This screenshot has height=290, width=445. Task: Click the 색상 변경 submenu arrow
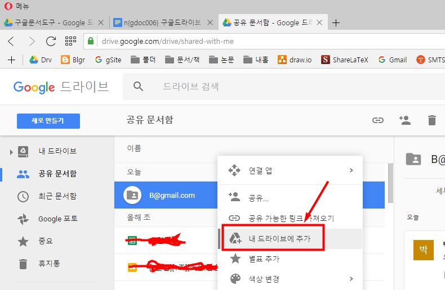click(x=351, y=279)
